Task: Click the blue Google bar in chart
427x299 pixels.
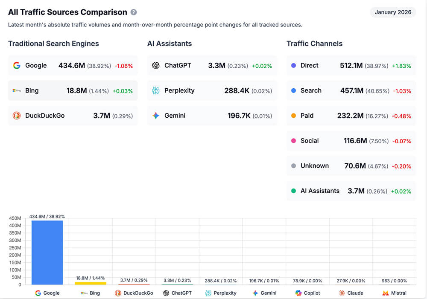Action: coord(47,253)
